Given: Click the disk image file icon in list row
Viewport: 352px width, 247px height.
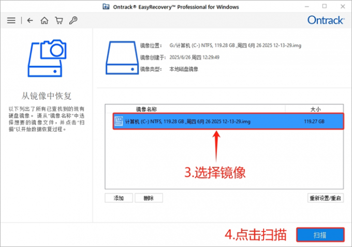Looking at the screenshot, I should click(x=119, y=121).
